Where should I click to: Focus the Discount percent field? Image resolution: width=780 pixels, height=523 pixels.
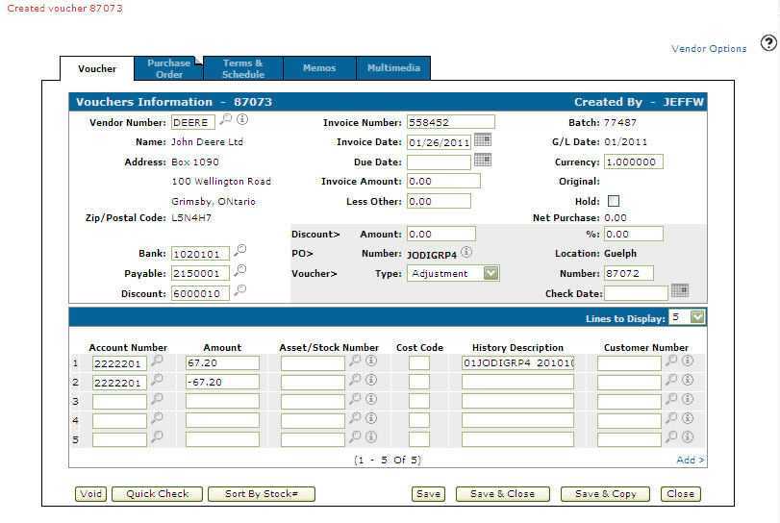click(633, 235)
